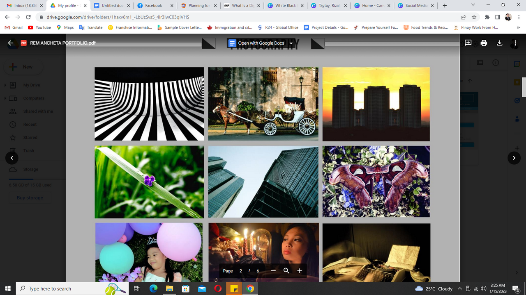
Task: Open Chrome's tab search chevron
Action: (x=473, y=5)
